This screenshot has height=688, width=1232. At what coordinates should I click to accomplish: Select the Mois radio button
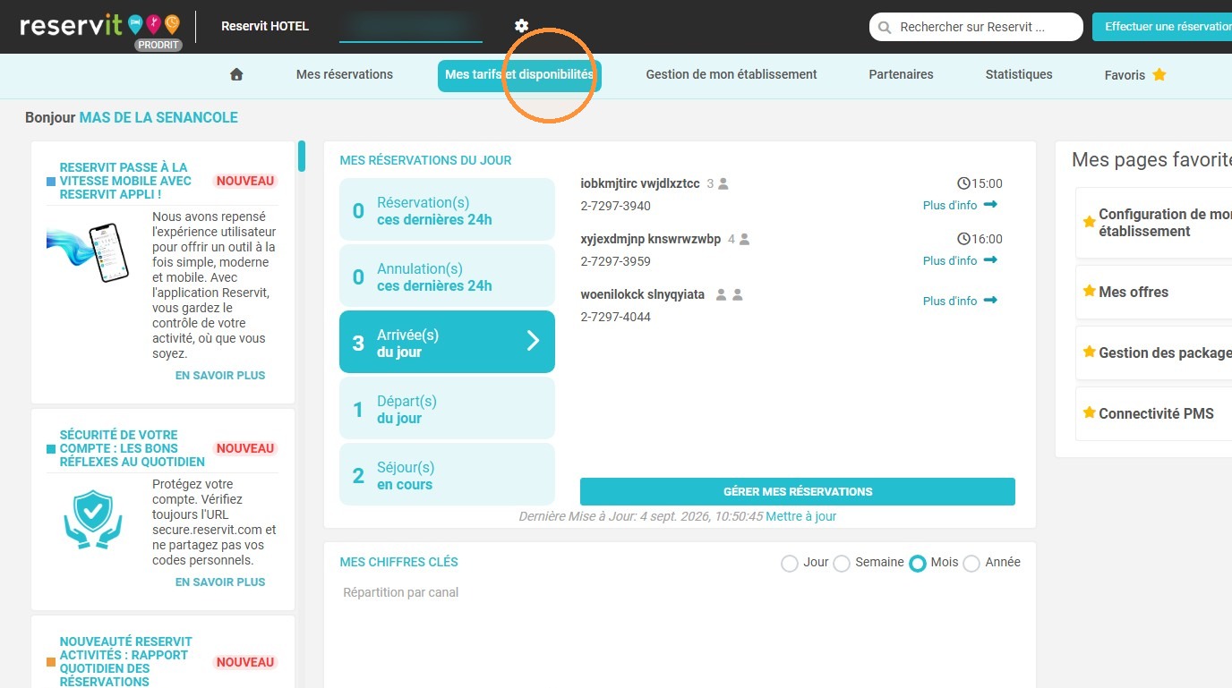tap(918, 564)
